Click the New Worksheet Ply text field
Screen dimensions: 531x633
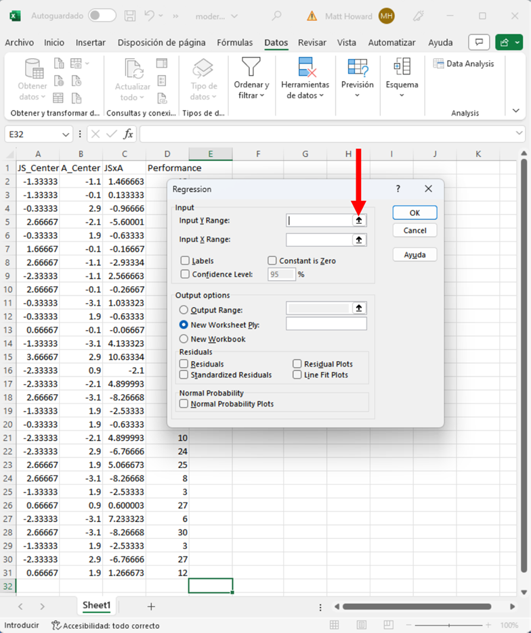tap(326, 325)
